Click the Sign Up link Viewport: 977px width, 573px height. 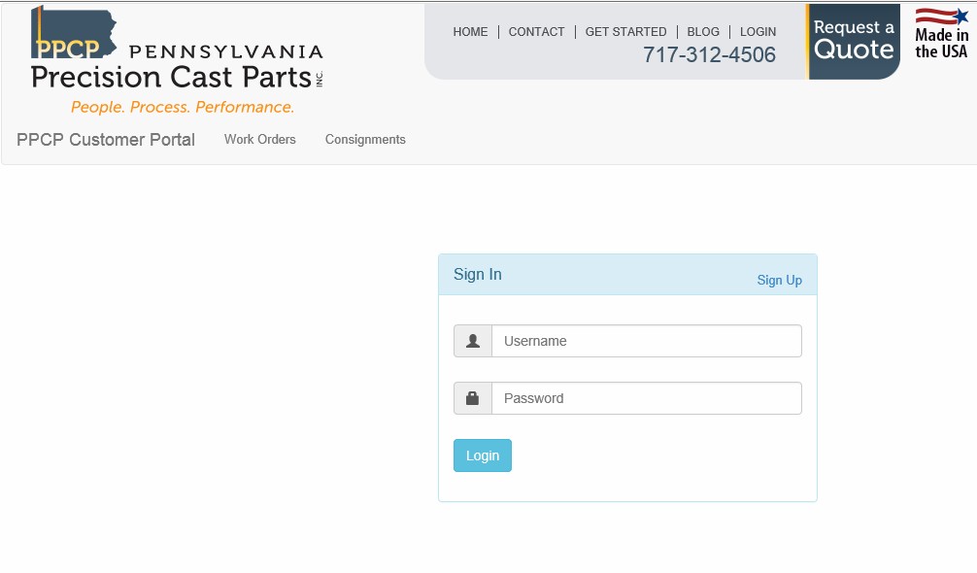point(779,281)
